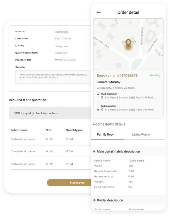Viewport: 170px width, 216px height.
Task: Click the start destination pin icon
Action: [x=102, y=97]
